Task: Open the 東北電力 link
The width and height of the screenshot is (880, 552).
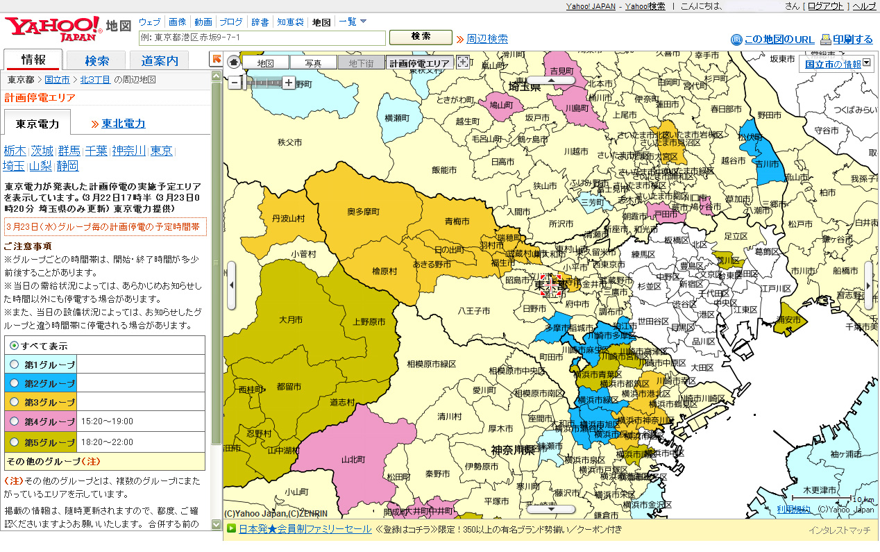Action: [124, 124]
